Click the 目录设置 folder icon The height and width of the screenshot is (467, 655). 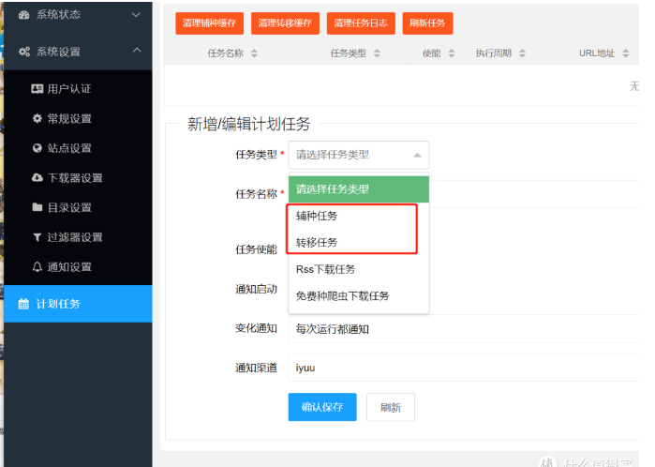37,207
